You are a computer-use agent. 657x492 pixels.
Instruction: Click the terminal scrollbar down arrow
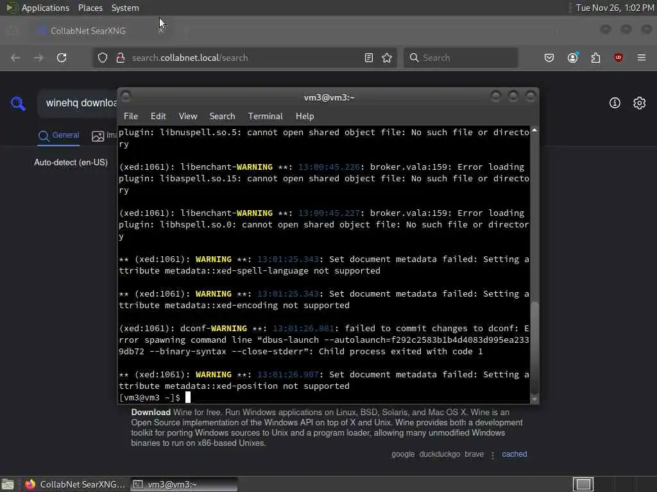(x=534, y=400)
